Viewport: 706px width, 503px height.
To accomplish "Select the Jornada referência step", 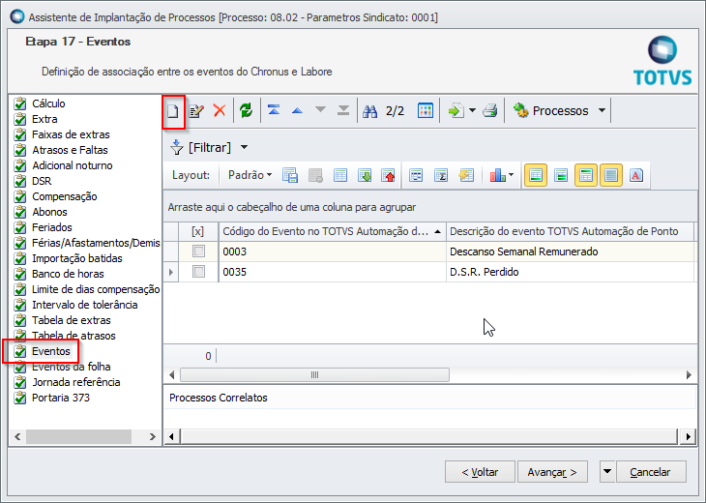I will click(76, 382).
